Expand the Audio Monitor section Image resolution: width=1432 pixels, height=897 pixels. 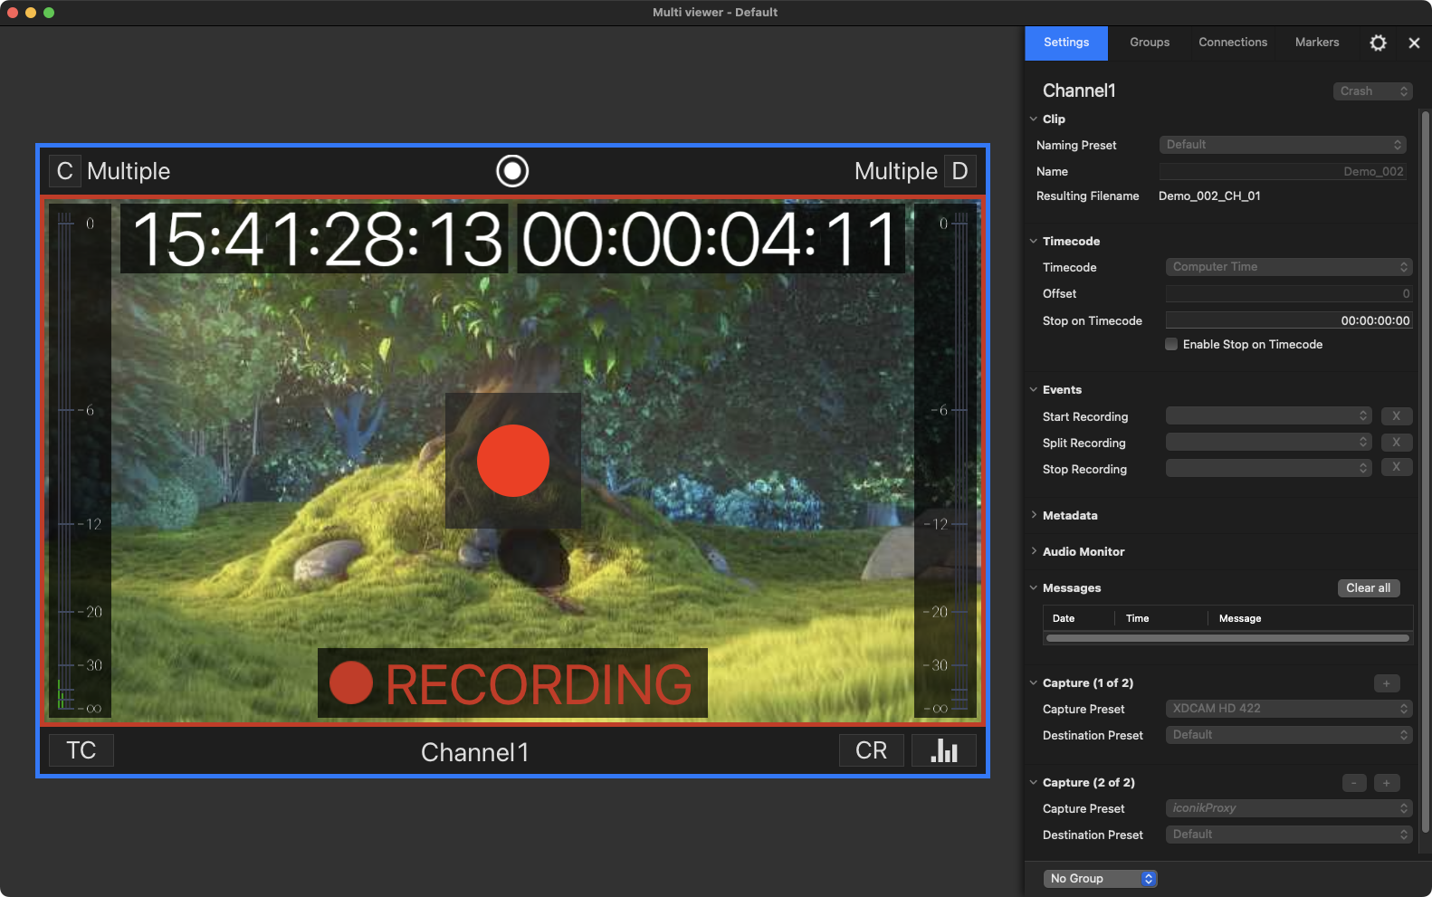pyautogui.click(x=1034, y=551)
